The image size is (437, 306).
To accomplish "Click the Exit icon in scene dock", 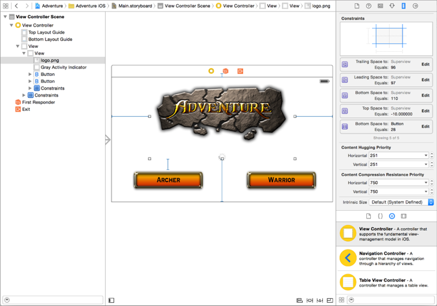I will (x=241, y=71).
